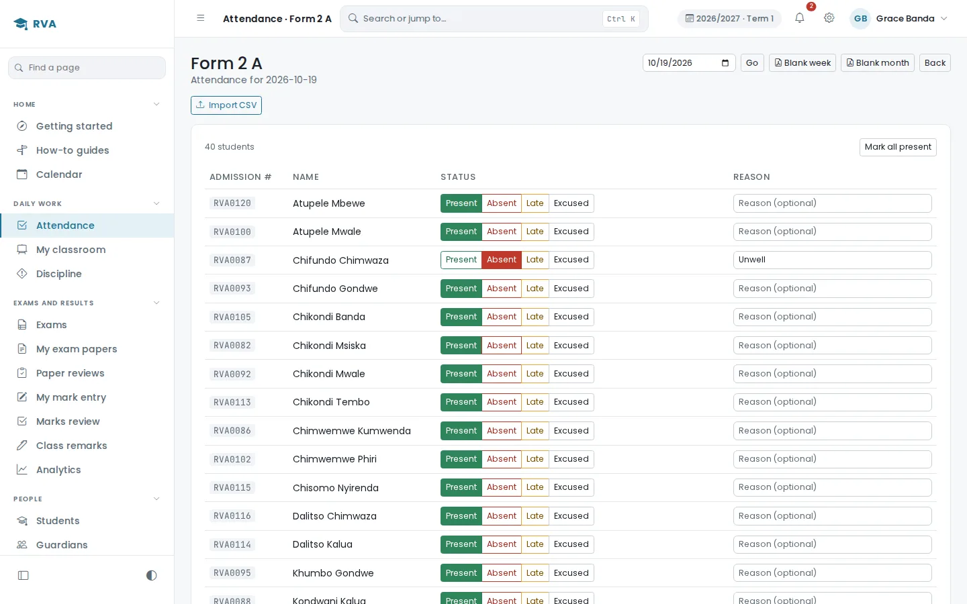
Task: Toggle sidebar with hamburger menu icon
Action: pos(201,19)
